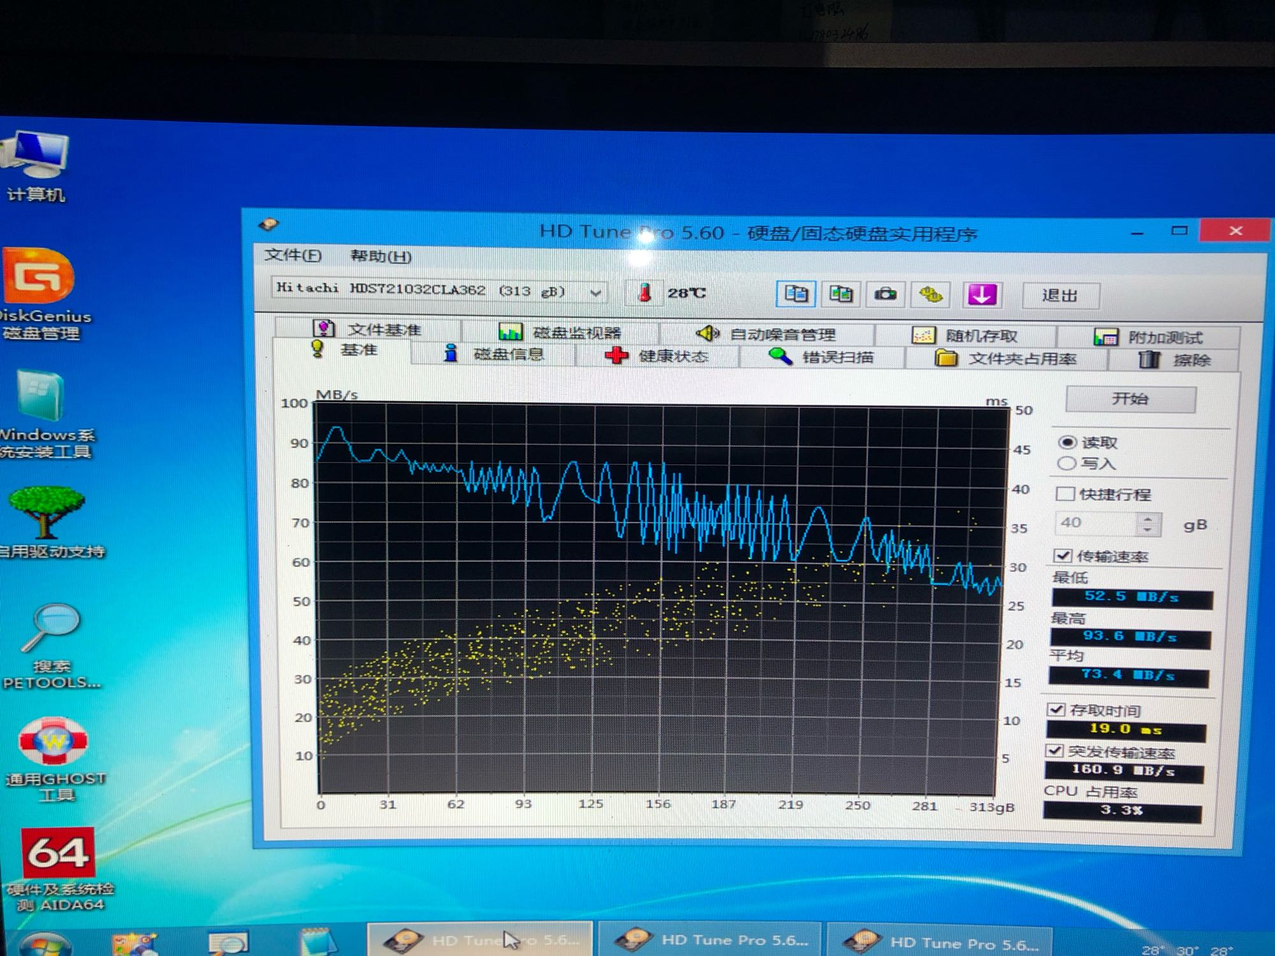Toggle the 突发传输速率 checkbox
This screenshot has height=956, width=1275.
1055,751
